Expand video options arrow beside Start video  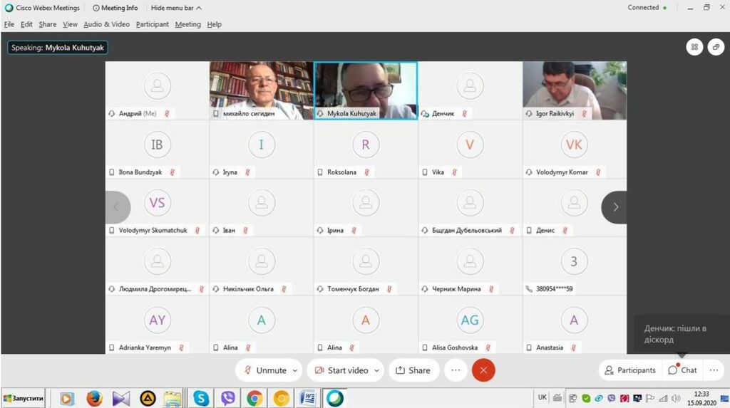(377, 370)
